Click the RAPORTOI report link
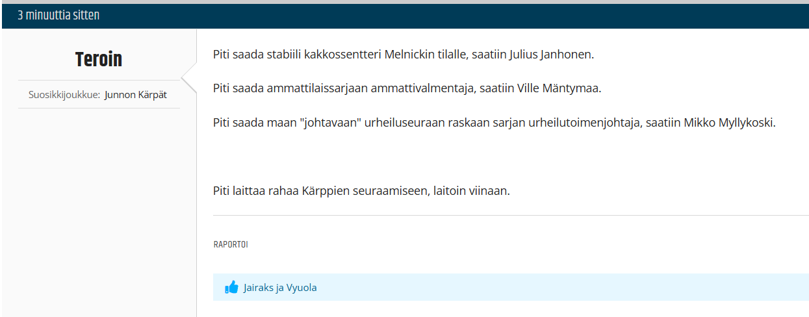The width and height of the screenshot is (809, 317). (231, 245)
